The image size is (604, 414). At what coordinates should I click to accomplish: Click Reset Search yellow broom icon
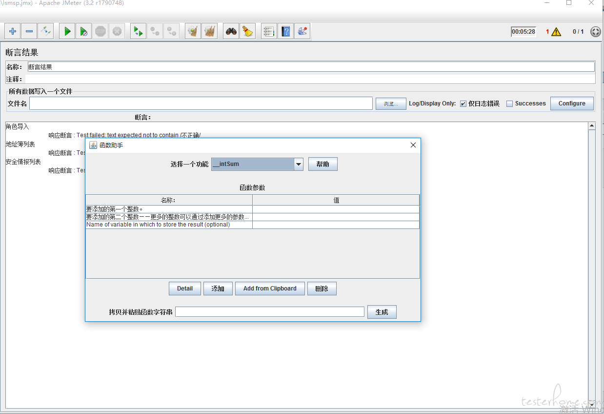pos(248,32)
